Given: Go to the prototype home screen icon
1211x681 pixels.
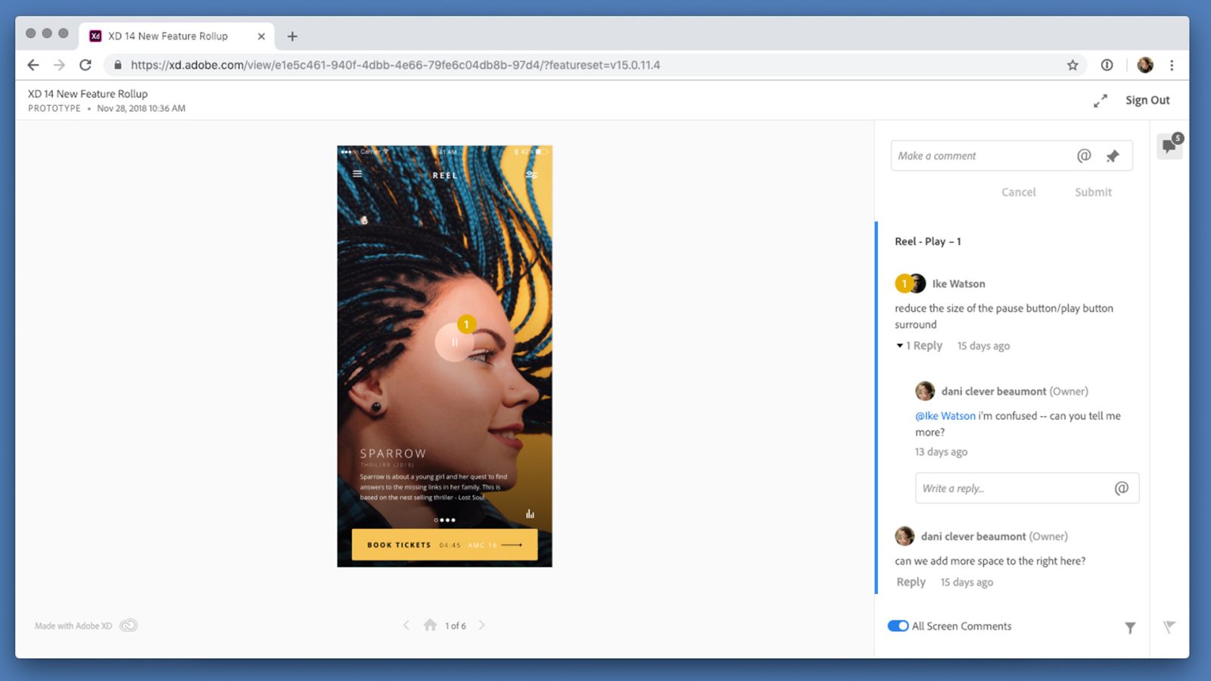Looking at the screenshot, I should click(x=430, y=625).
